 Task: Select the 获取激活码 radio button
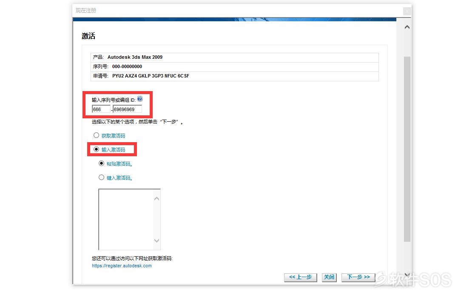[x=96, y=135]
